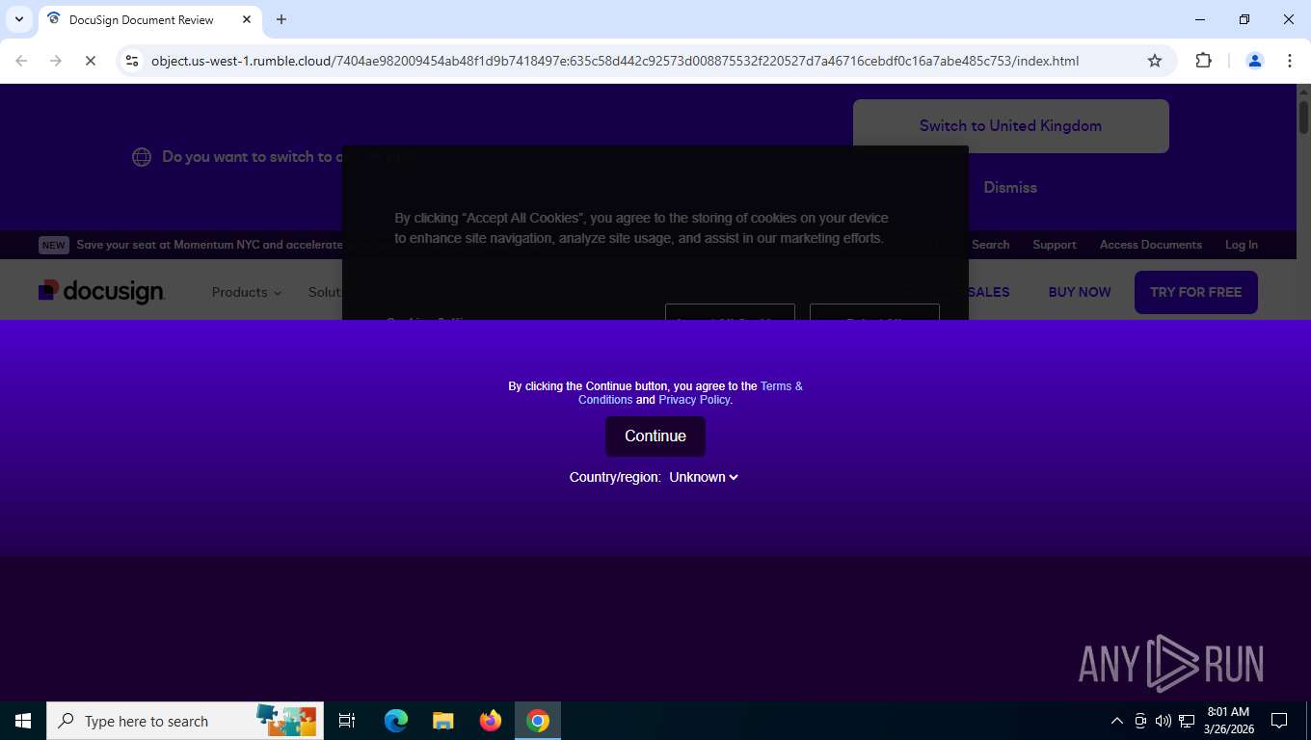
Task: Launch Microsoft Edge from taskbar
Action: click(396, 721)
